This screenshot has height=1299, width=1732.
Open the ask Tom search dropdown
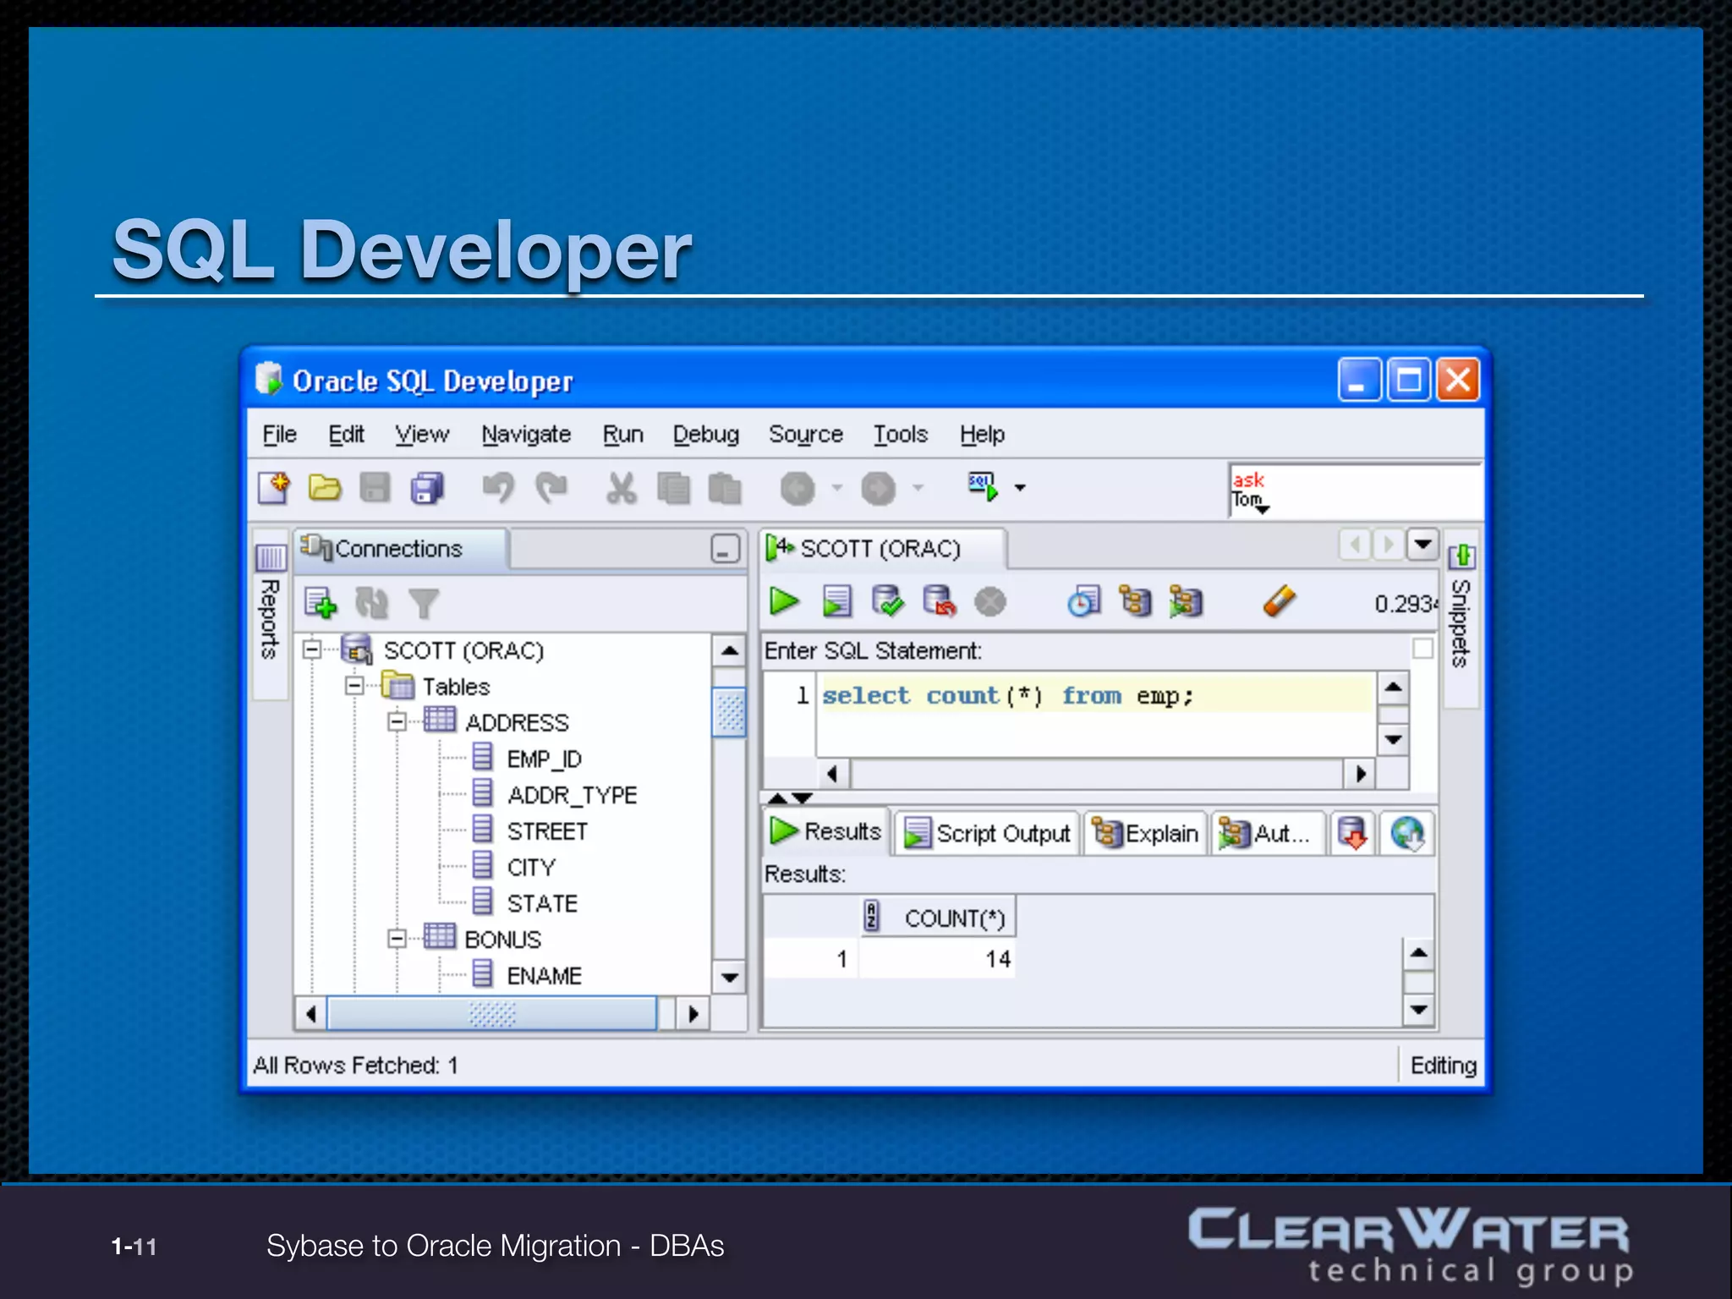tap(1263, 509)
